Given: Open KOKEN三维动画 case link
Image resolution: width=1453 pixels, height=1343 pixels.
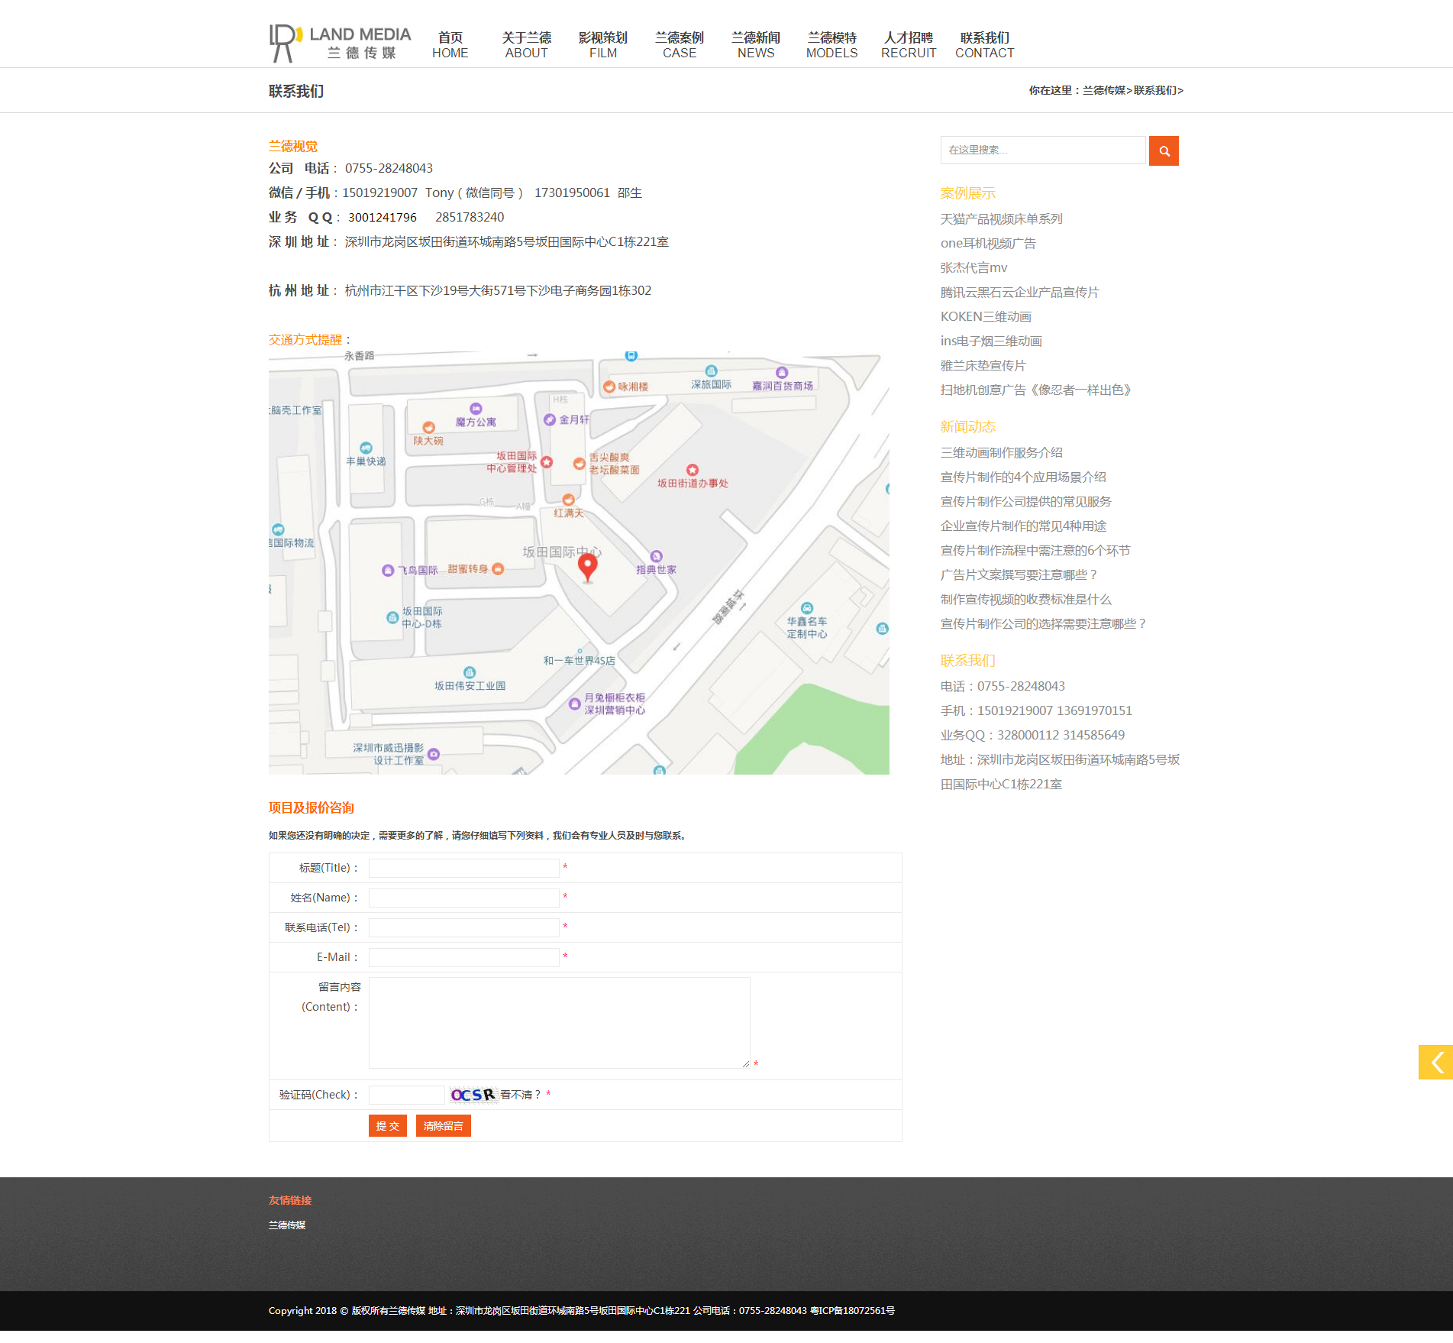Looking at the screenshot, I should pyautogui.click(x=986, y=317).
